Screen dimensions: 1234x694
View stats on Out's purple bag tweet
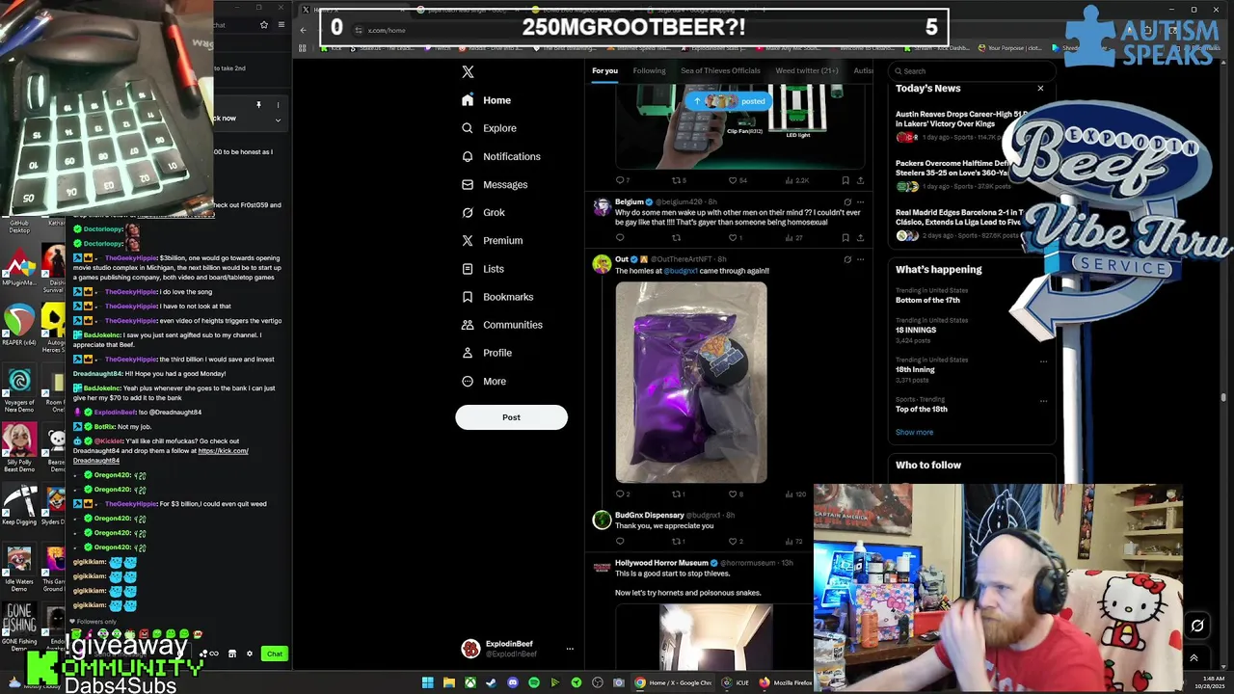[x=795, y=494]
